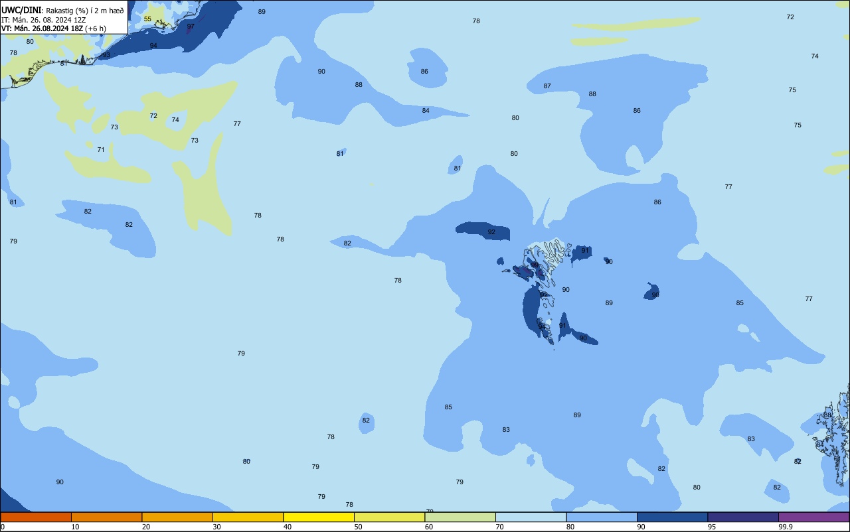Click the dark blue 90–95 legend swatch

672,517
